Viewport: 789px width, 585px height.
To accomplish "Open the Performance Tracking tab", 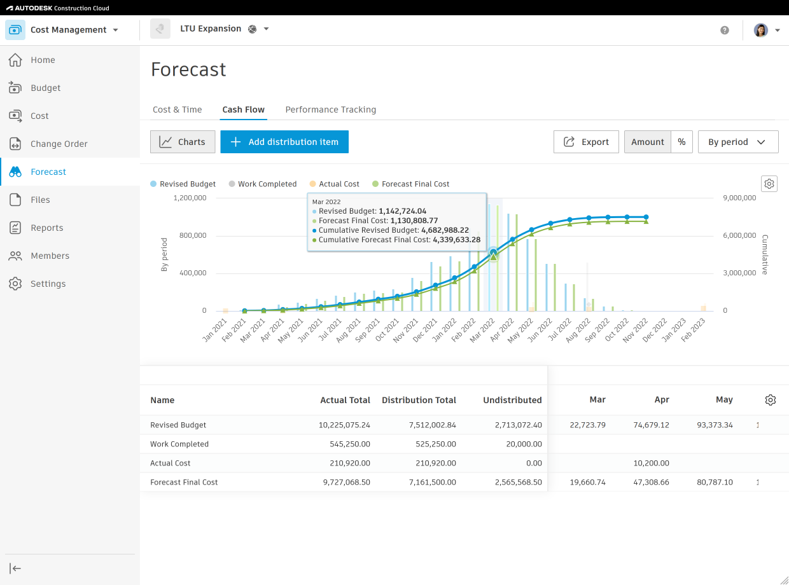I will (x=330, y=109).
